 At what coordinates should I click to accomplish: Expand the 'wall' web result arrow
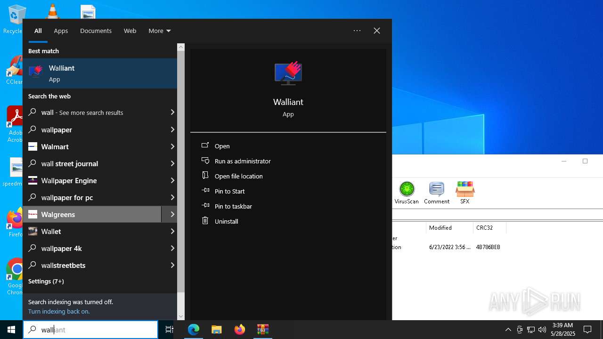(x=172, y=112)
